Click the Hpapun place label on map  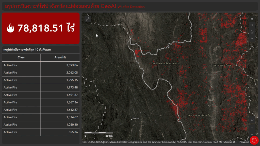click(136, 118)
